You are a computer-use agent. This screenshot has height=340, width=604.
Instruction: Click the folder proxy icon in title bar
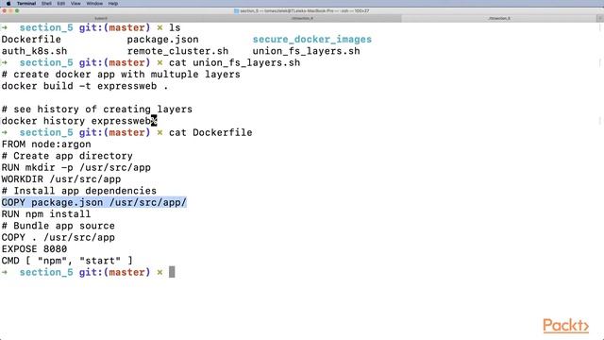[237, 10]
